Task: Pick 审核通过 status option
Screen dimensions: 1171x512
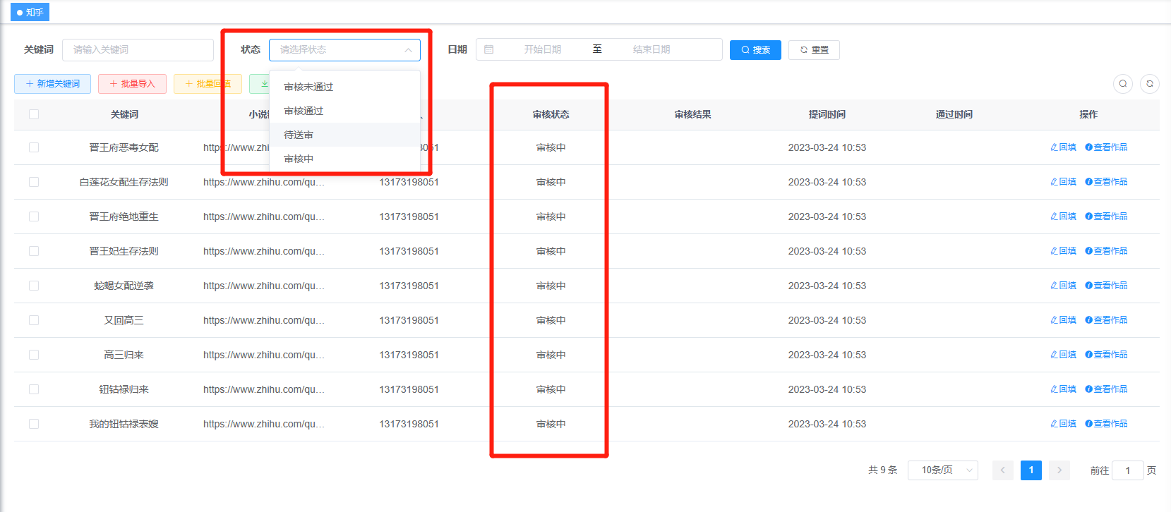Action: [304, 111]
